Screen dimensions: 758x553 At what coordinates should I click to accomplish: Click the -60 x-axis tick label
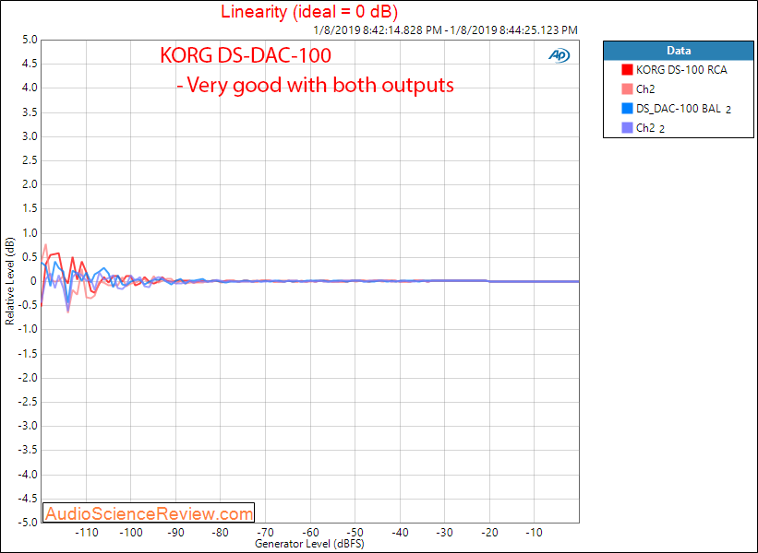pyautogui.click(x=310, y=533)
